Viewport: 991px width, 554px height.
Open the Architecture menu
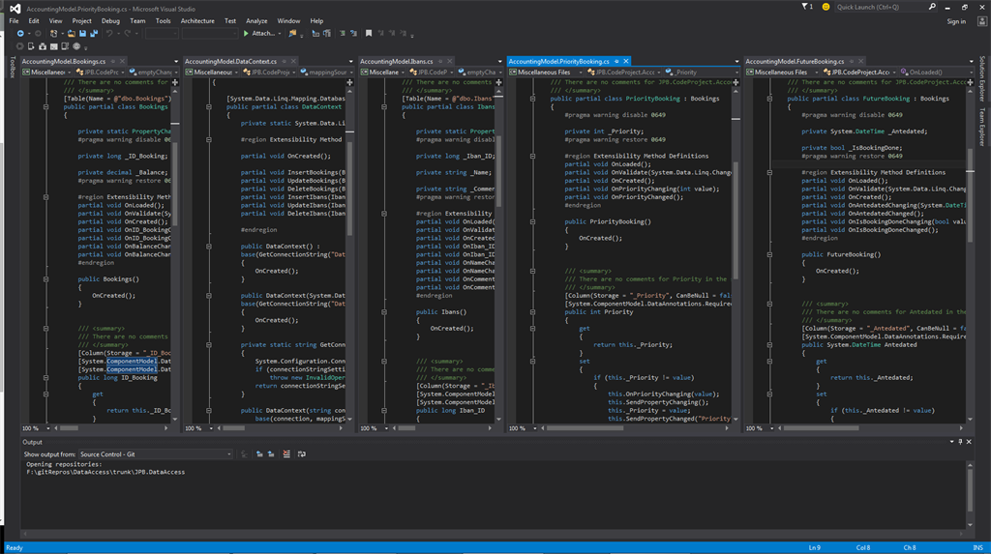click(197, 20)
